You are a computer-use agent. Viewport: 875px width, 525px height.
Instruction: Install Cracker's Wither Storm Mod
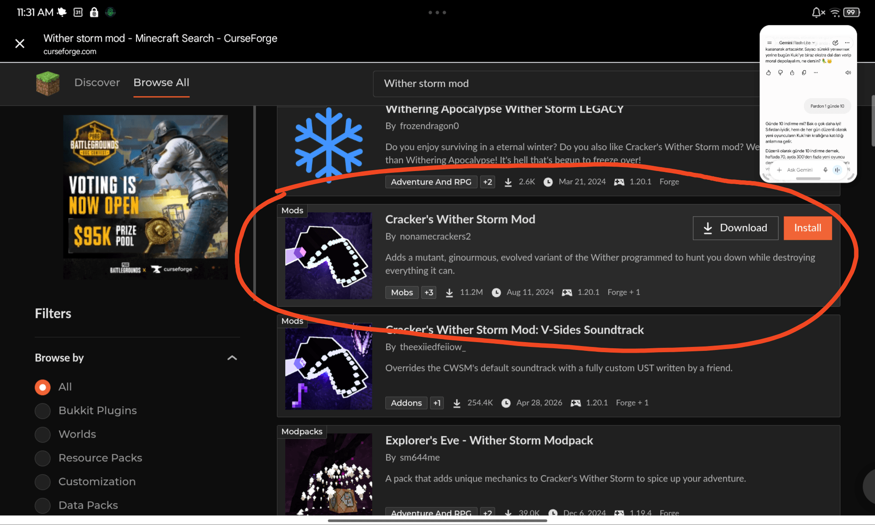[x=808, y=228]
